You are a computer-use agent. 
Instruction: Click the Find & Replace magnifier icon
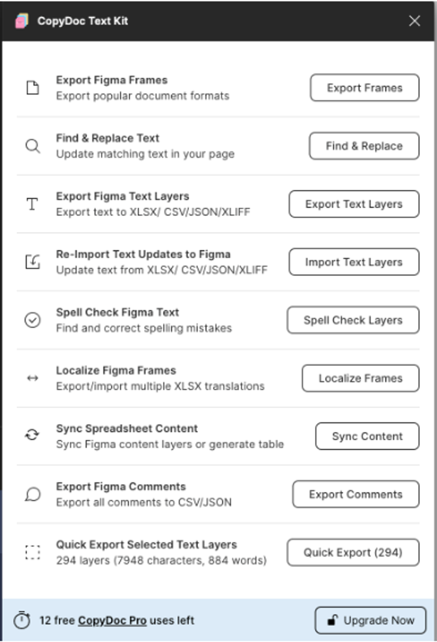pyautogui.click(x=32, y=146)
